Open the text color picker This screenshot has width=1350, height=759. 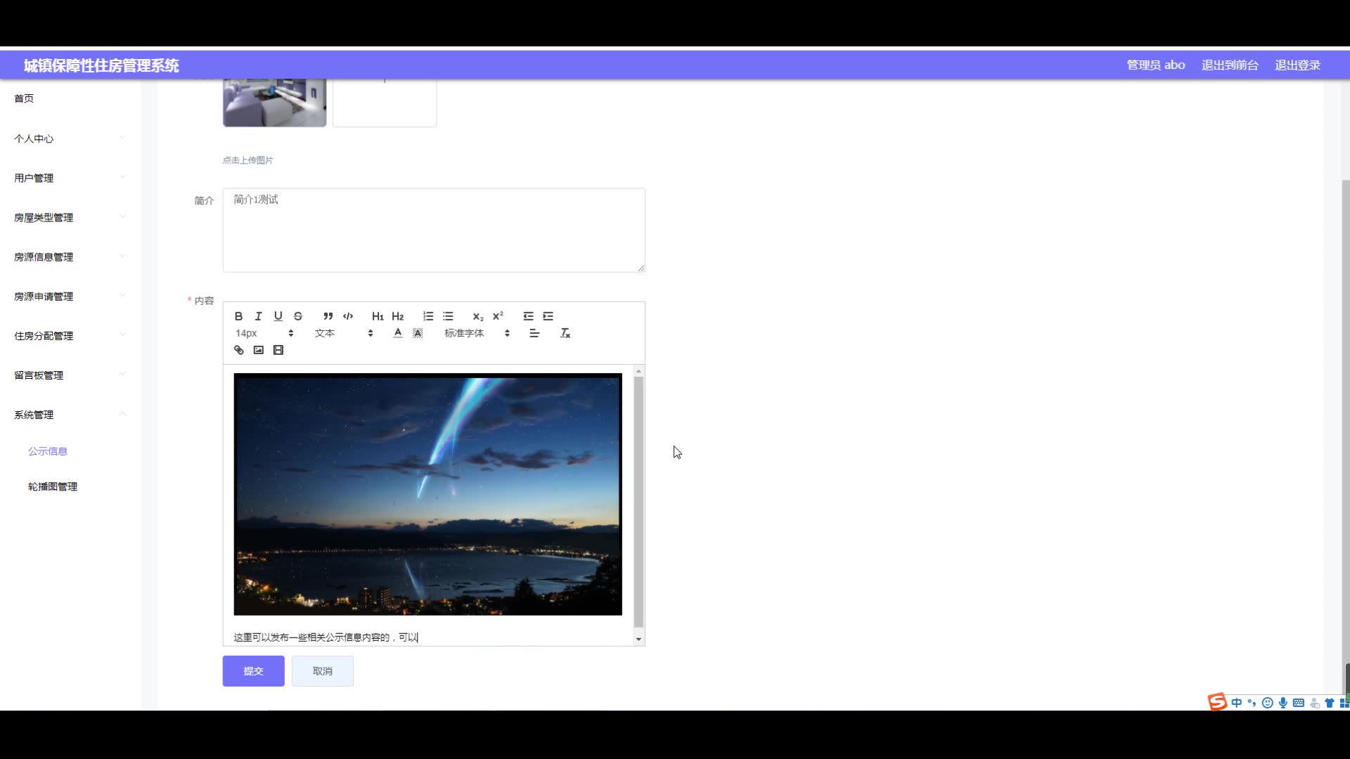(398, 333)
